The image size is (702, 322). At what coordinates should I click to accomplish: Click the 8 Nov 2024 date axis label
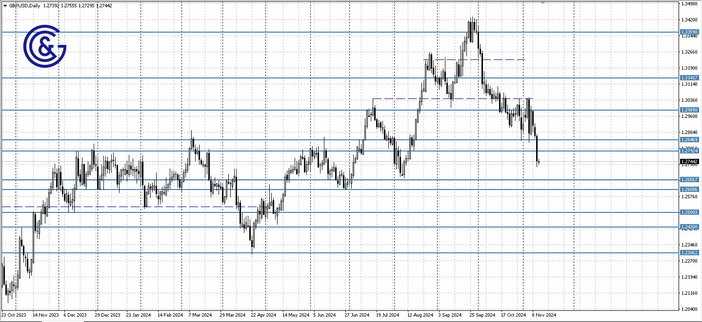pyautogui.click(x=543, y=315)
